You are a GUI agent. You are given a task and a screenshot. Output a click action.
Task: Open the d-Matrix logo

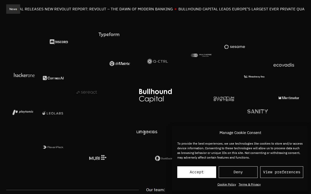[120, 63]
